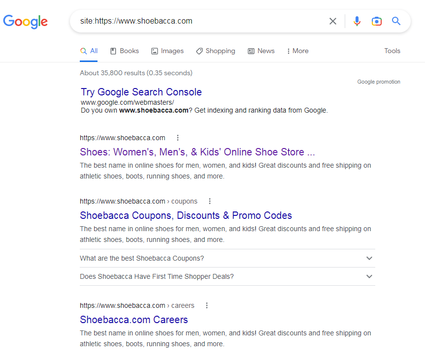This screenshot has height=359, width=425.
Task: Open the Books tab
Action: tap(125, 51)
